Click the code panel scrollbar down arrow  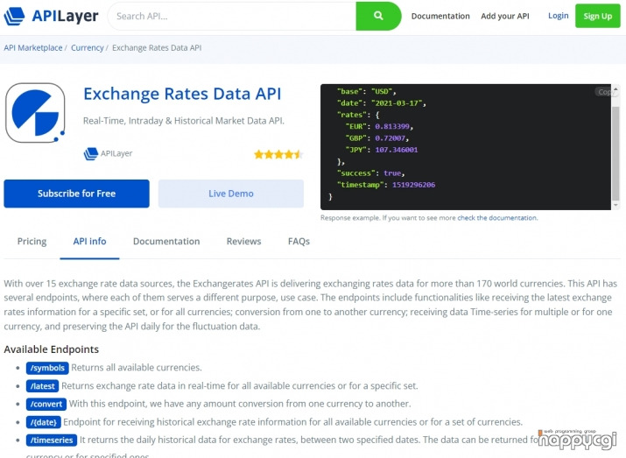[x=615, y=205]
